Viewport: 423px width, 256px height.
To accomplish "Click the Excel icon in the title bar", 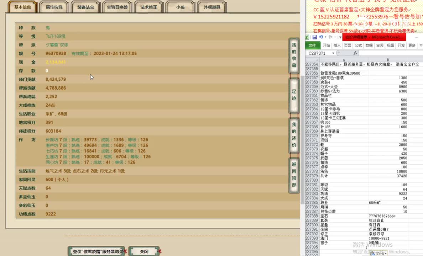I will (307, 37).
